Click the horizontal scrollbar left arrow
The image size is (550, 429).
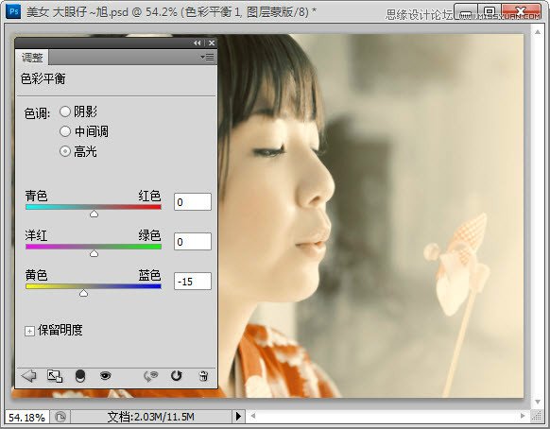pos(252,416)
